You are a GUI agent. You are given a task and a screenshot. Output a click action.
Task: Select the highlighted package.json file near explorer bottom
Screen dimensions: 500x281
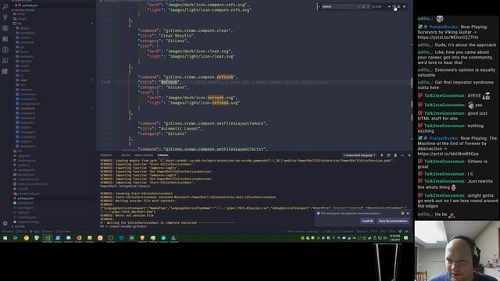tap(26, 198)
